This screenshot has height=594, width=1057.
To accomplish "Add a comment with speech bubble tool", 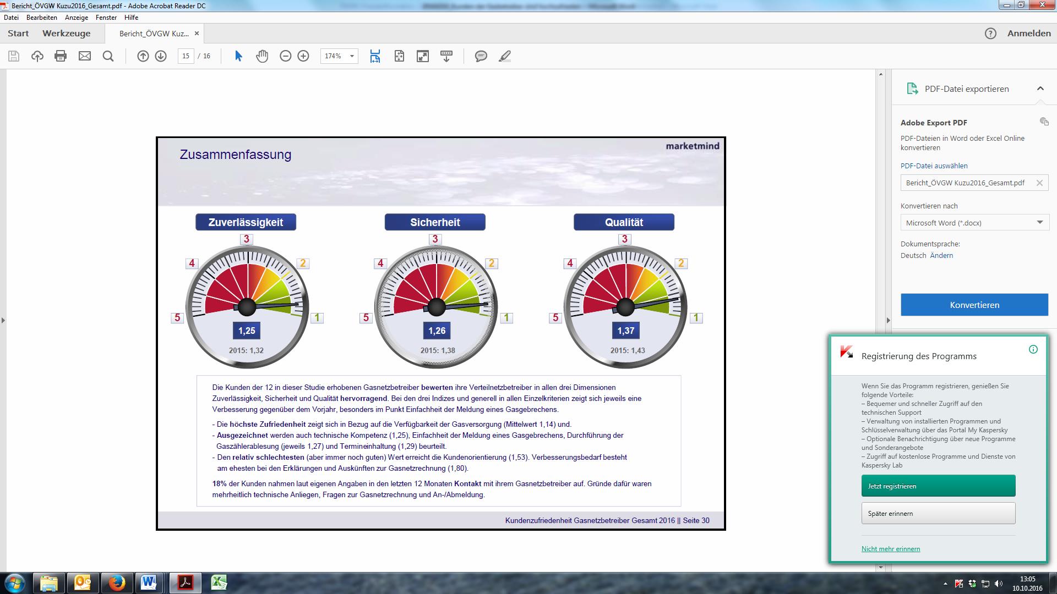I will 481,56.
